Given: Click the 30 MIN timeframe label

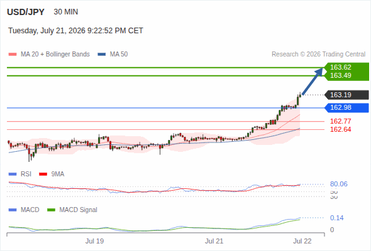Looking at the screenshot, I should tap(66, 12).
